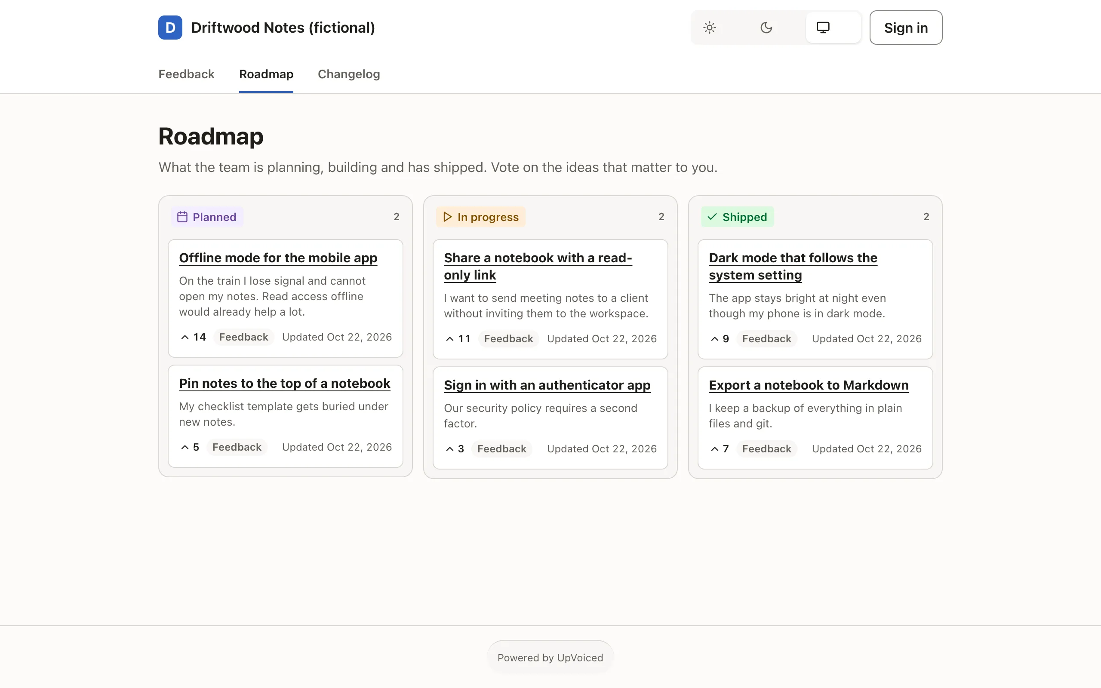Click the Shipped column count 2
This screenshot has height=688, width=1101.
pos(926,217)
